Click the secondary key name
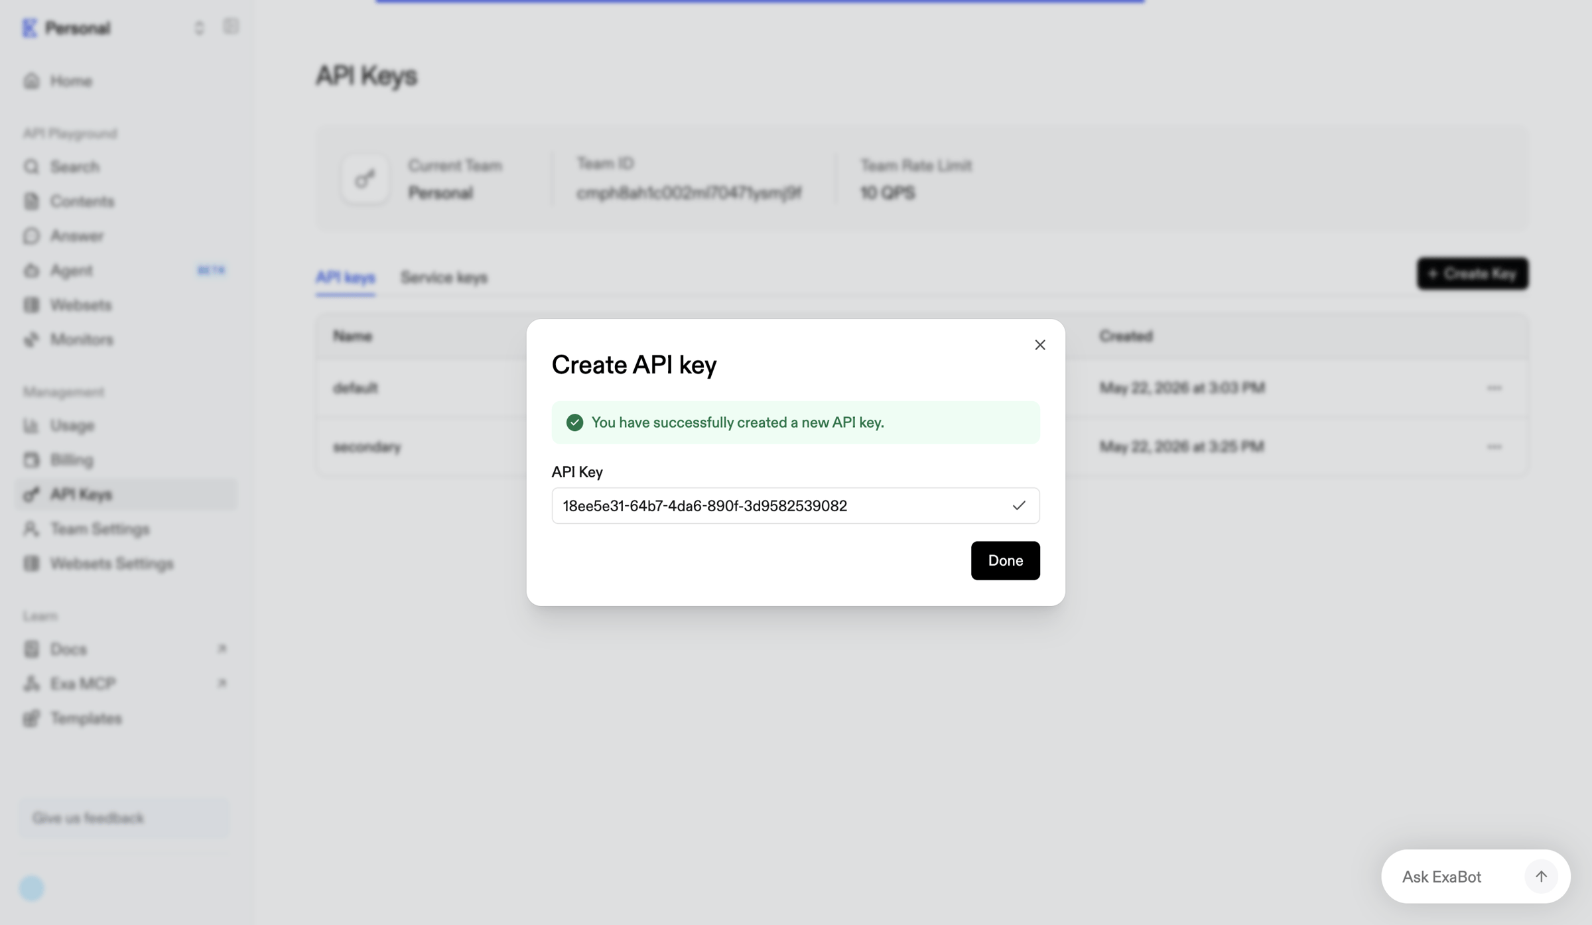Screen dimensions: 1592x925 367,447
